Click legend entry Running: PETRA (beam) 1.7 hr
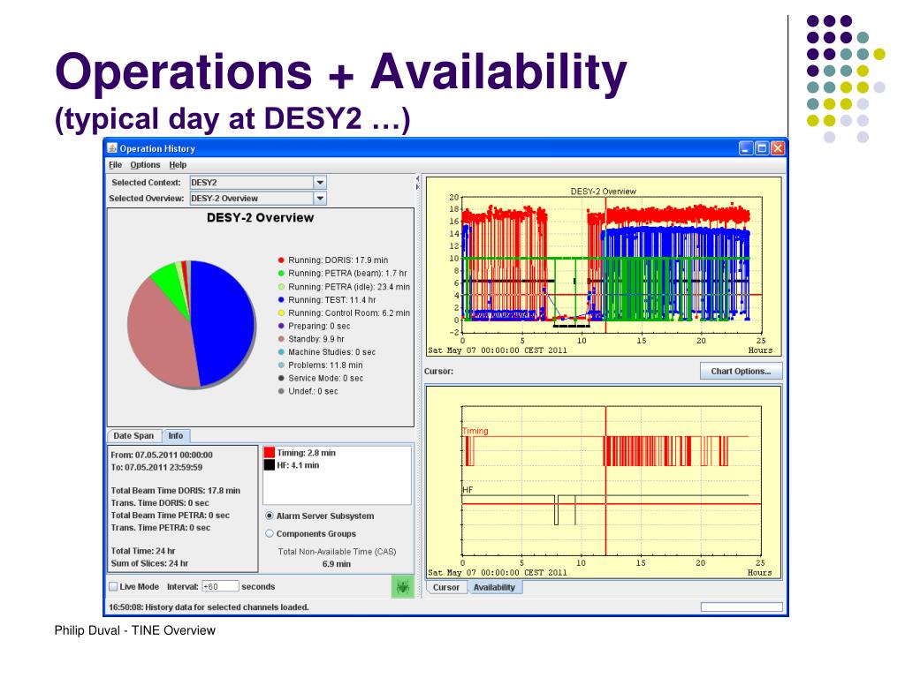The image size is (905, 678). pyautogui.click(x=342, y=274)
